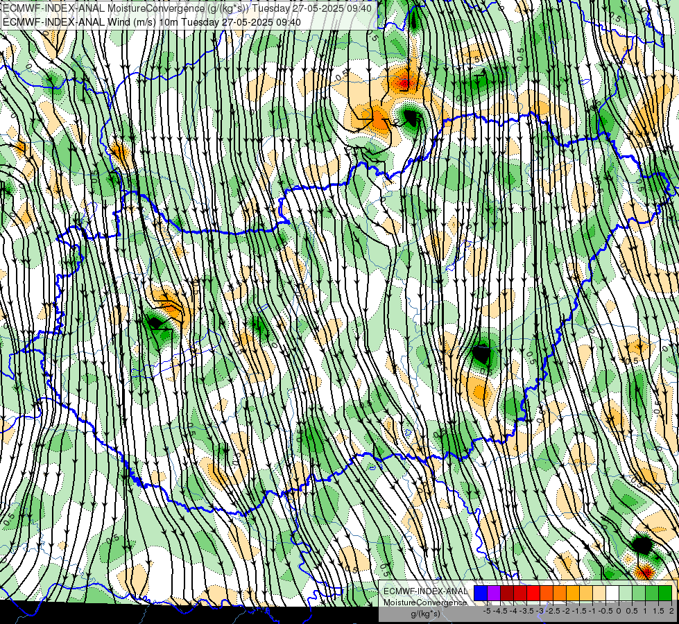Click the legend tick label 2
The width and height of the screenshot is (679, 624).
(x=671, y=611)
